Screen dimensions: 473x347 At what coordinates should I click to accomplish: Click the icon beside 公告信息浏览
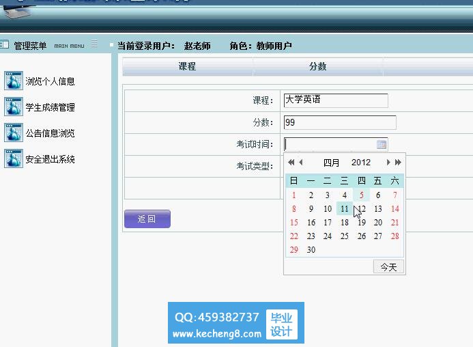pos(14,133)
